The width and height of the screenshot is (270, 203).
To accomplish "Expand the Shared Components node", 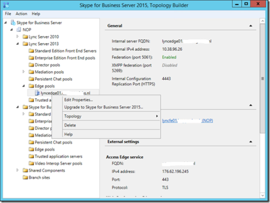I will point(17,170).
